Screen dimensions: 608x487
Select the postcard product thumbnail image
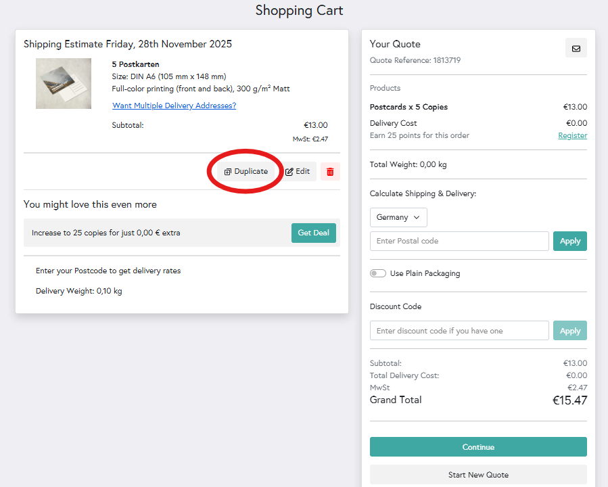63,83
